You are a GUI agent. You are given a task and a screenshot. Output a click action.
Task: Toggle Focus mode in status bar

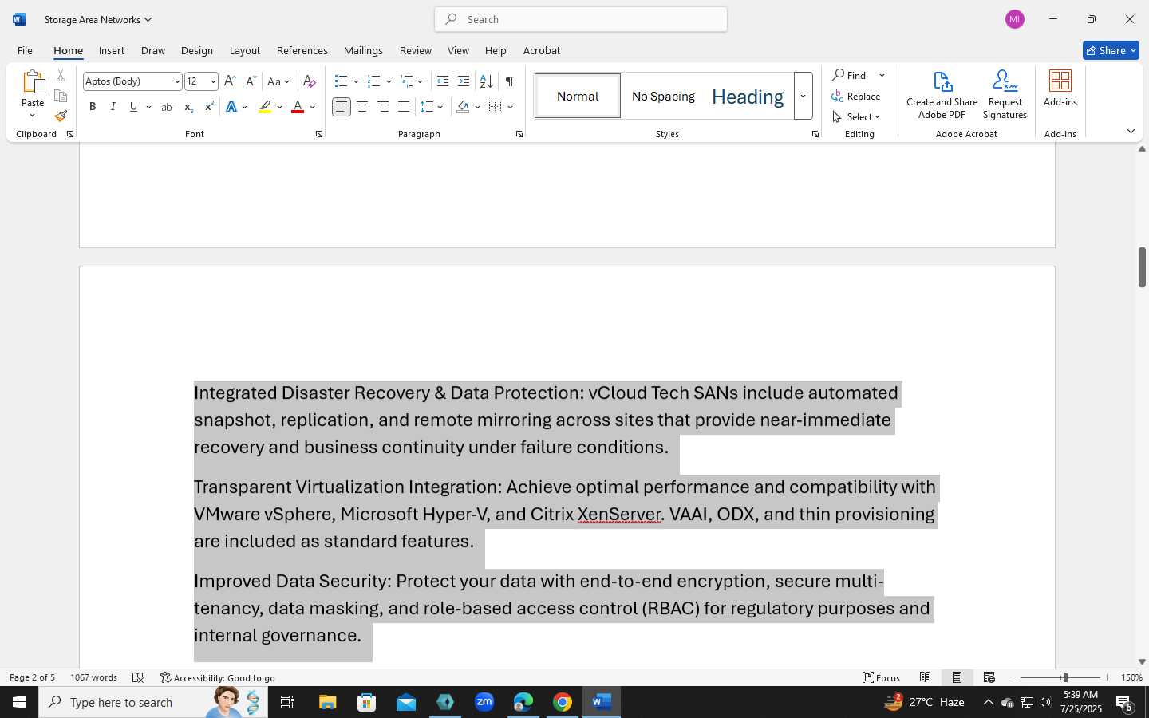(x=881, y=677)
